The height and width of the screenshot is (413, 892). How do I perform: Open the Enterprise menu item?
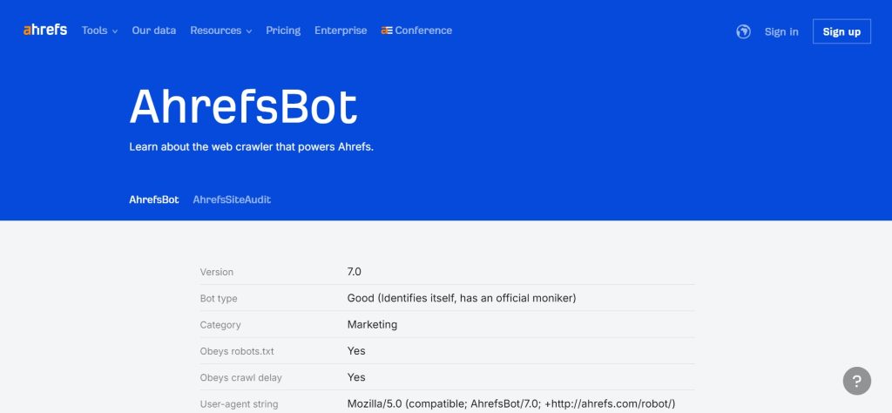(341, 30)
